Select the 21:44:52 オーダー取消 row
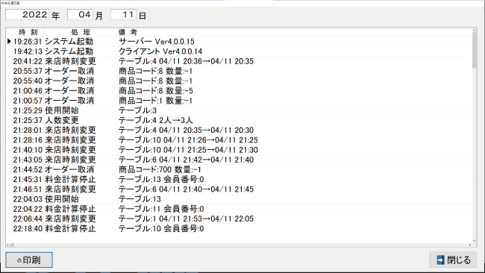485x273 pixels. tap(239, 169)
